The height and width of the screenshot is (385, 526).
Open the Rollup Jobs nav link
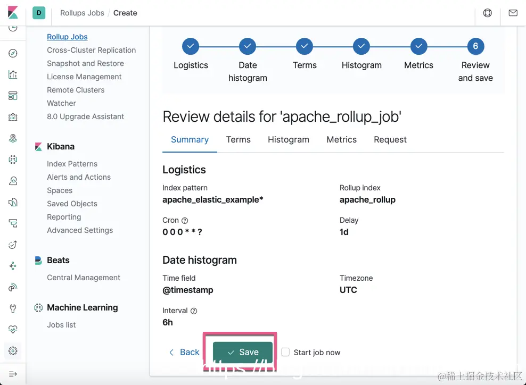pyautogui.click(x=67, y=37)
